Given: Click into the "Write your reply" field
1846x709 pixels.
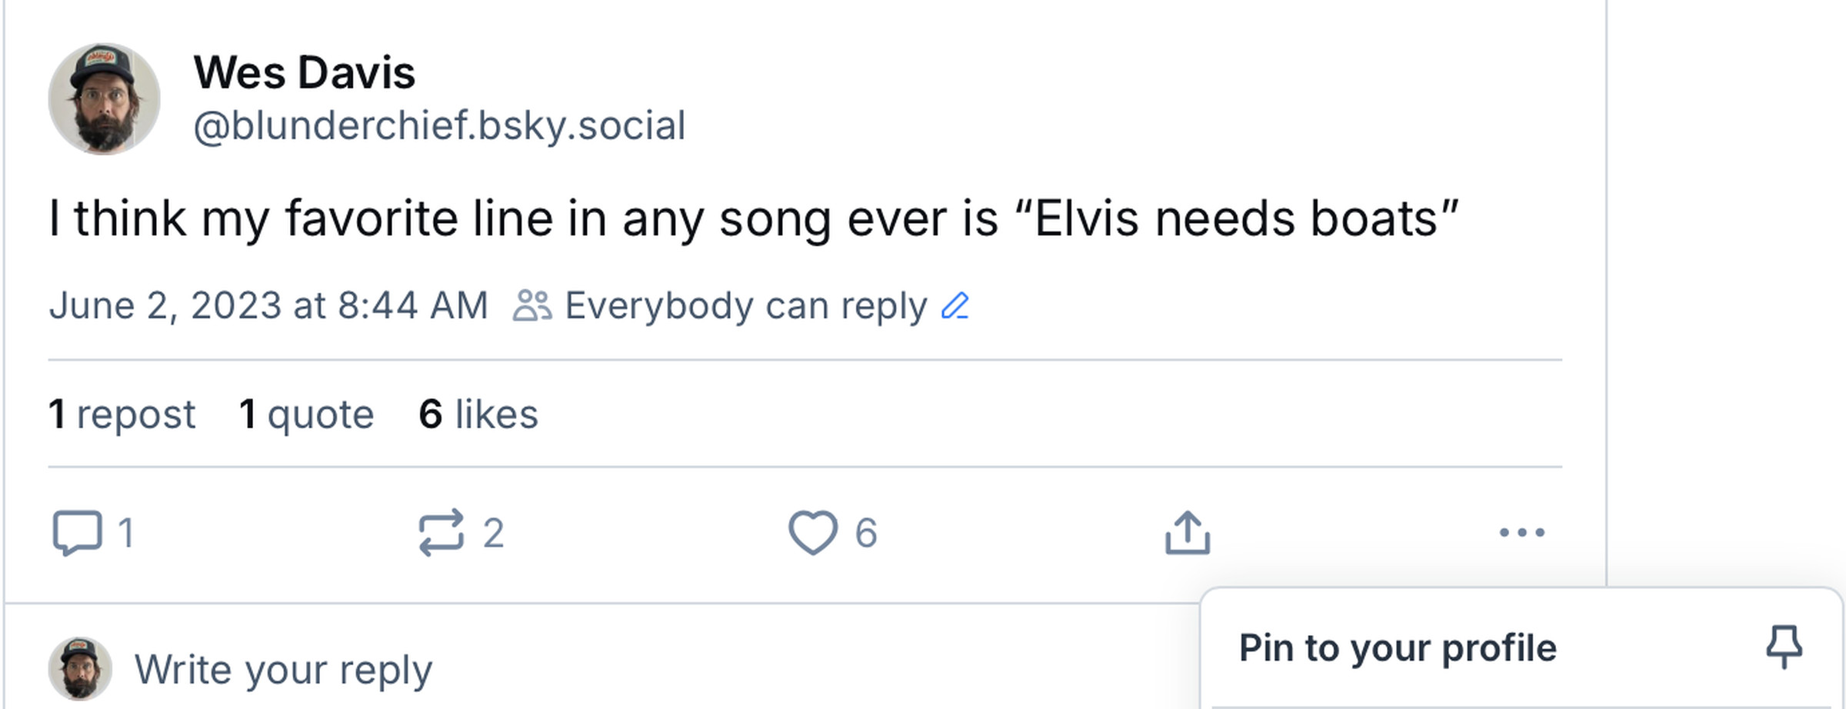Looking at the screenshot, I should click(283, 669).
